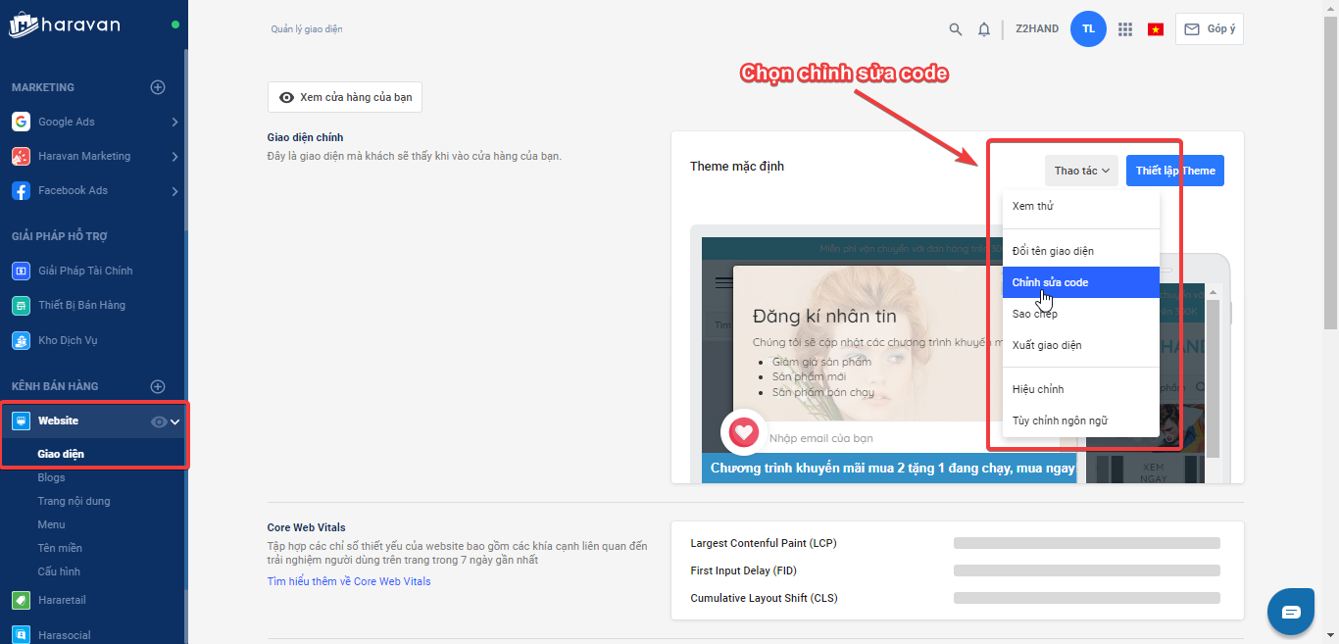Choose Chỉnh sửa code option
The height and width of the screenshot is (644, 1339).
[1081, 282]
